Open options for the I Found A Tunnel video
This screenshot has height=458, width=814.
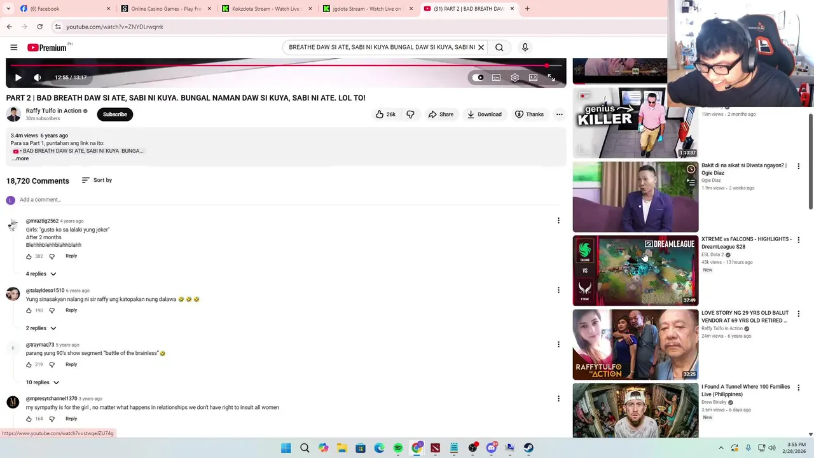[x=799, y=387]
